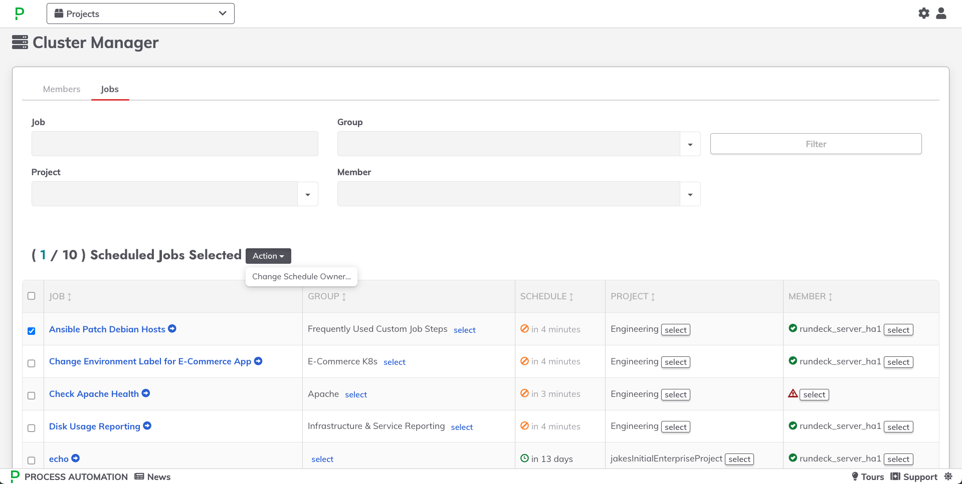Switch to the Members tab
This screenshot has width=962, height=484.
[x=62, y=89]
